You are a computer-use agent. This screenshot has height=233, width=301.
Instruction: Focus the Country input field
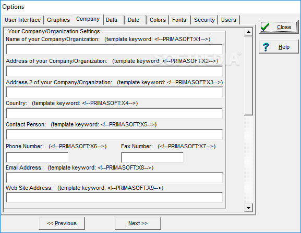point(114,113)
